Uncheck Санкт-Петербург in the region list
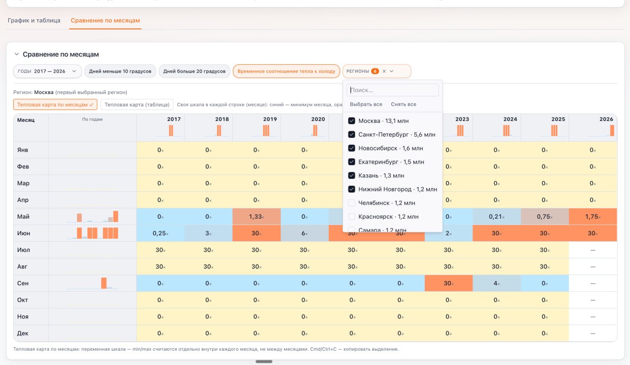Image resolution: width=630 pixels, height=365 pixels. click(351, 135)
